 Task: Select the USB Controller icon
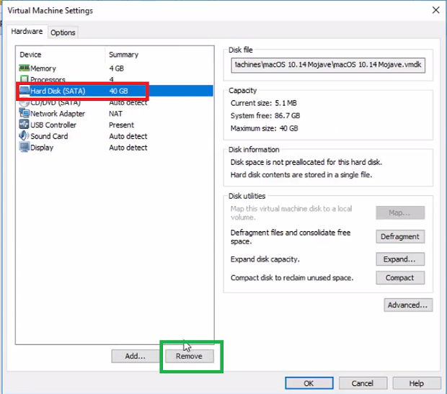[x=24, y=125]
